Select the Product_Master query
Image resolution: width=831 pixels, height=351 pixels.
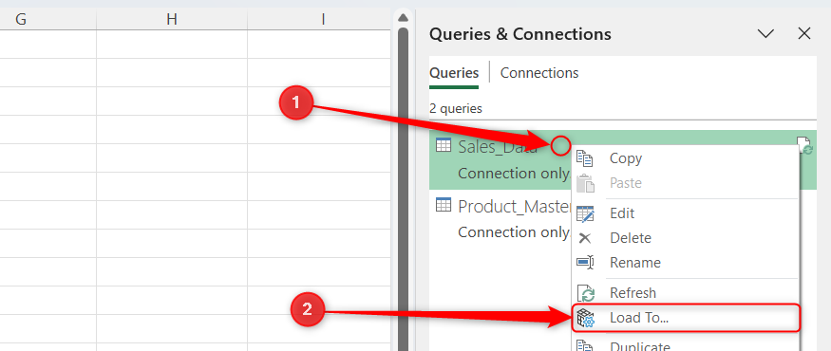(x=500, y=218)
